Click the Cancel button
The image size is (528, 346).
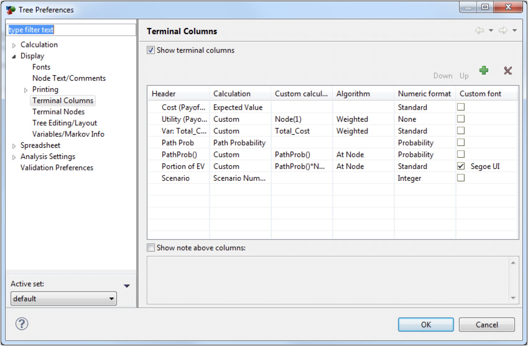(486, 325)
